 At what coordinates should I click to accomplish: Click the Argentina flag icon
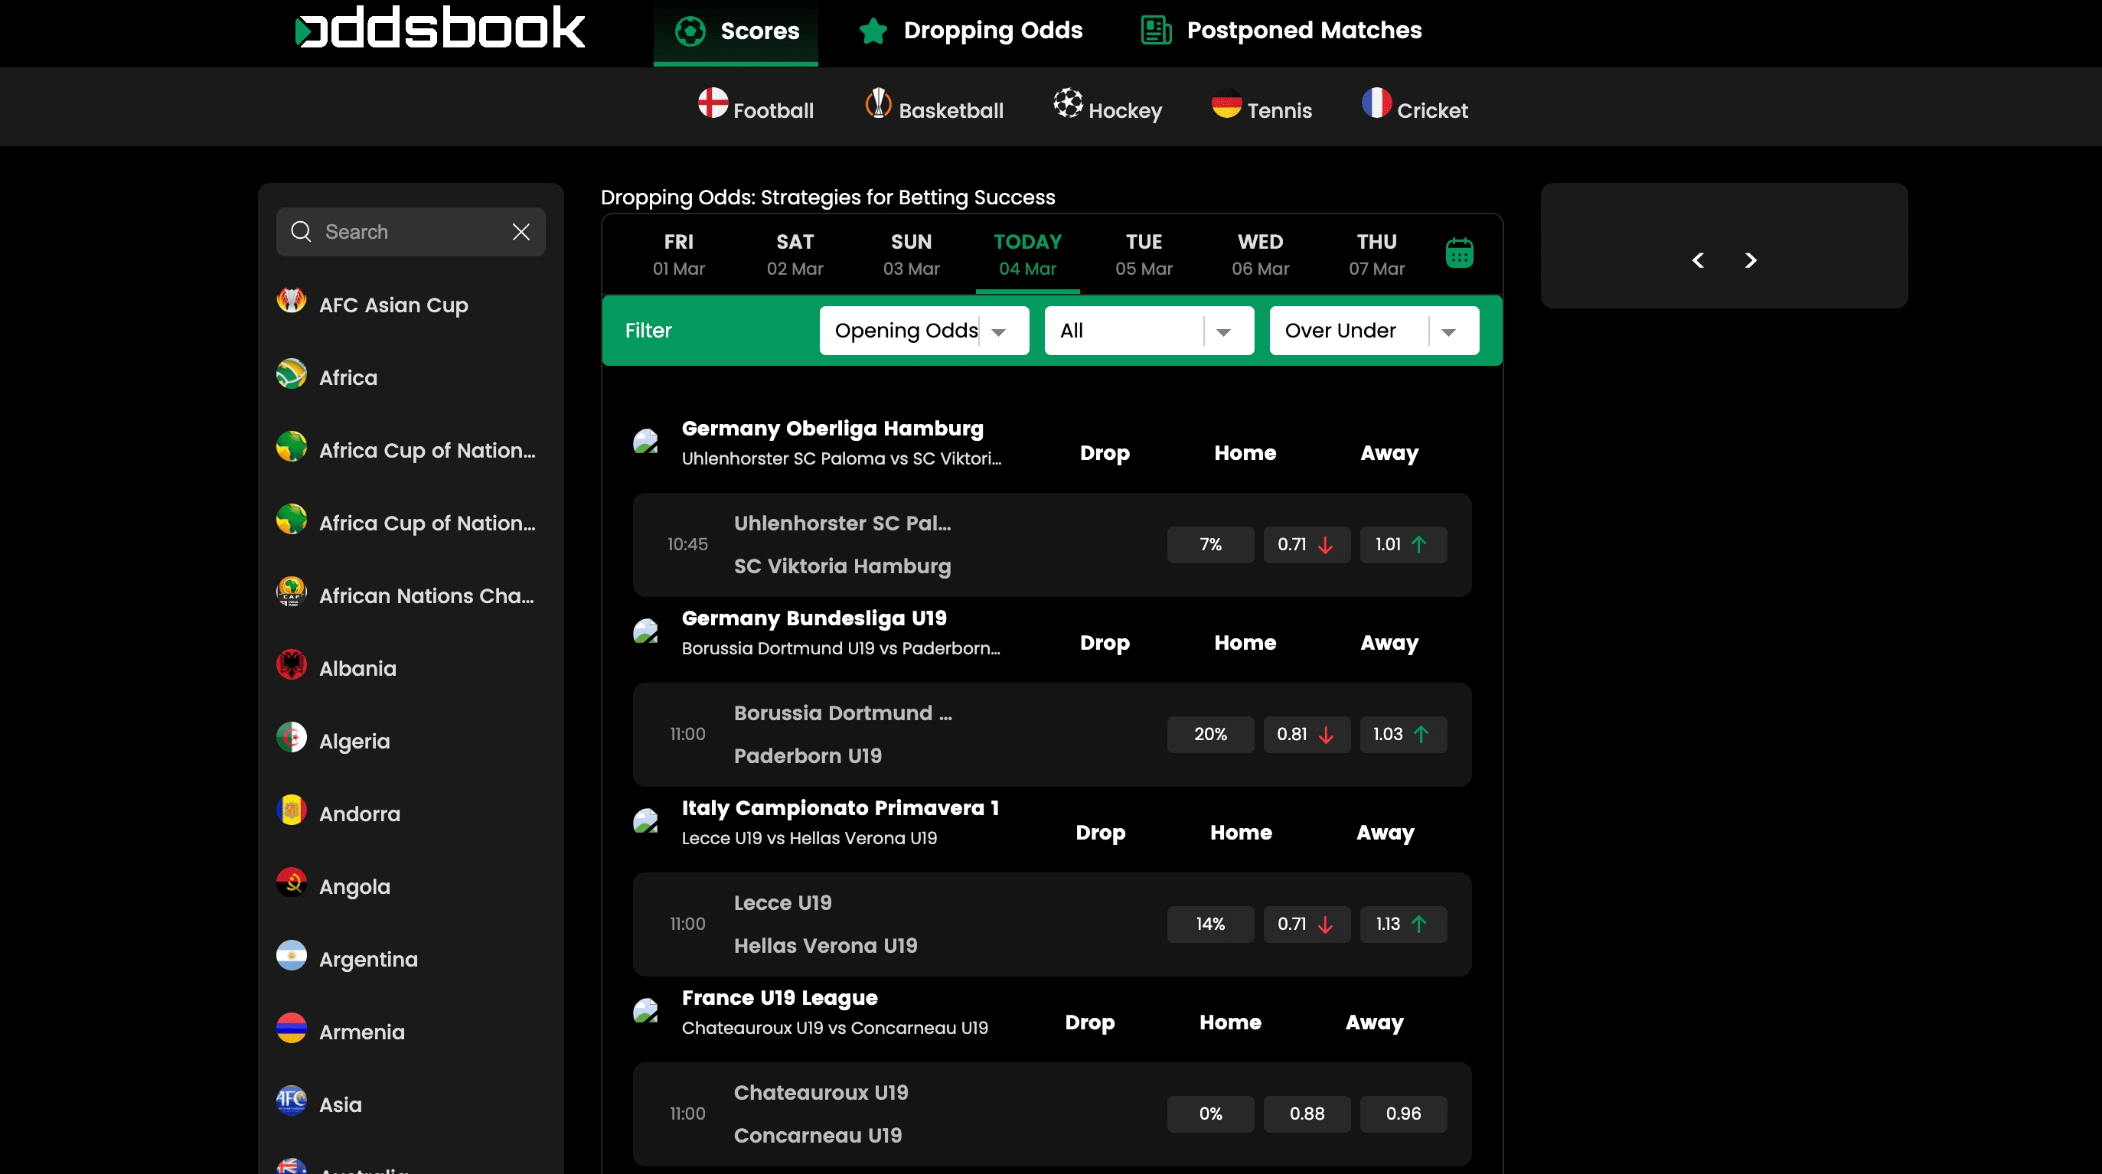pos(292,956)
